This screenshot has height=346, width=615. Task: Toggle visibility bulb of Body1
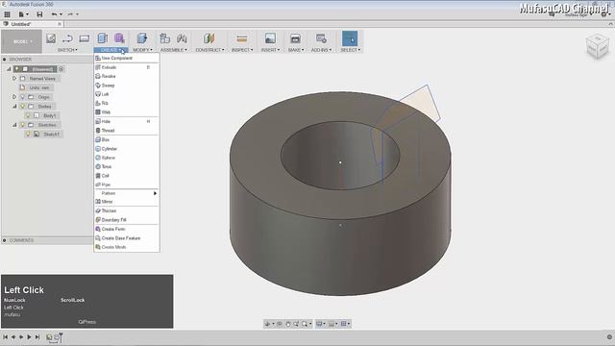click(x=28, y=115)
